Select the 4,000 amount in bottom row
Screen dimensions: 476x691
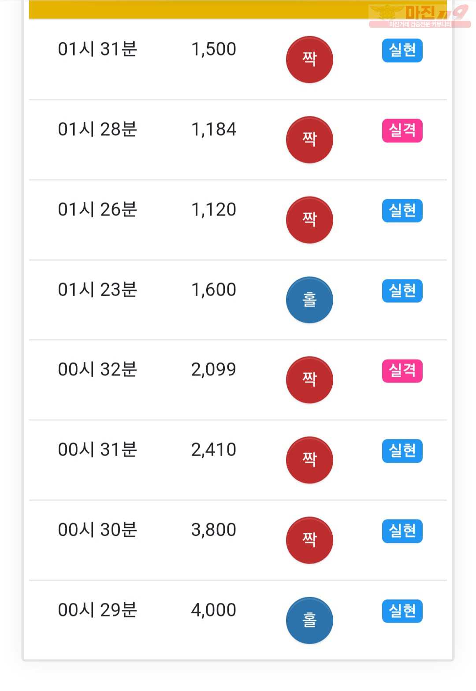(x=214, y=610)
